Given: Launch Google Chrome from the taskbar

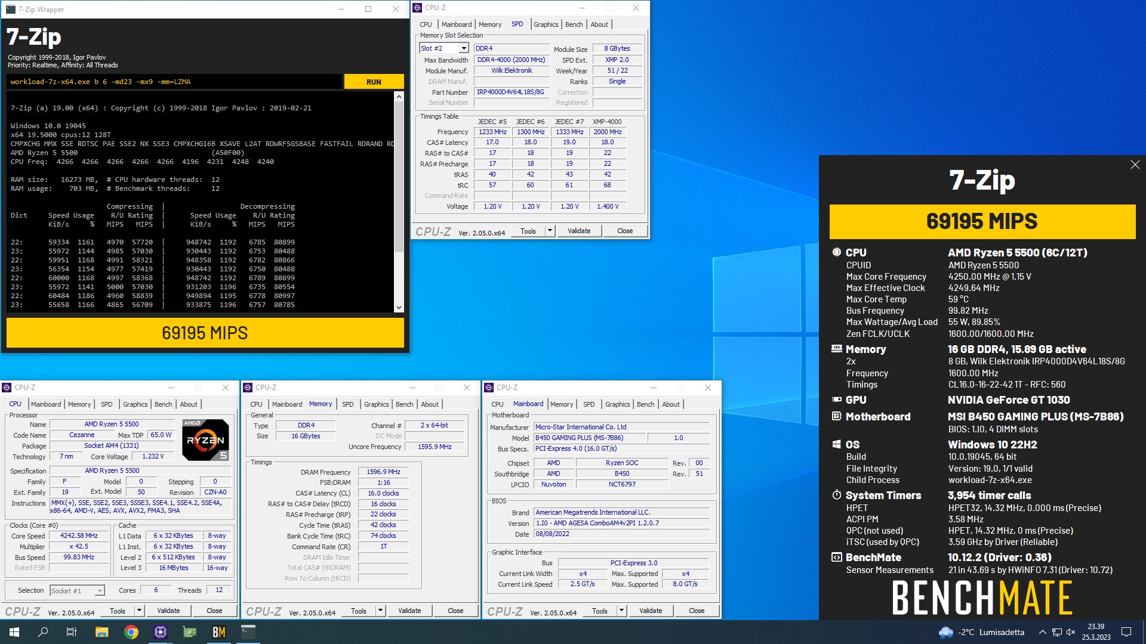Looking at the screenshot, I should coord(131,632).
